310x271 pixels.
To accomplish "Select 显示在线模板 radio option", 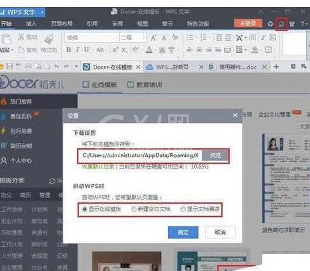I will click(x=85, y=209).
